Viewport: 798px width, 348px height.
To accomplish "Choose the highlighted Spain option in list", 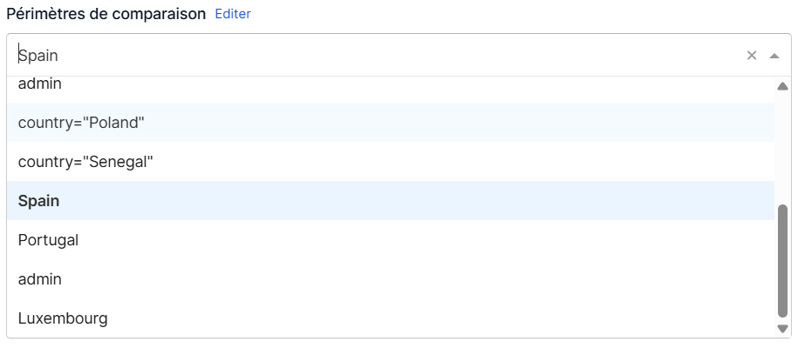I will tap(39, 201).
